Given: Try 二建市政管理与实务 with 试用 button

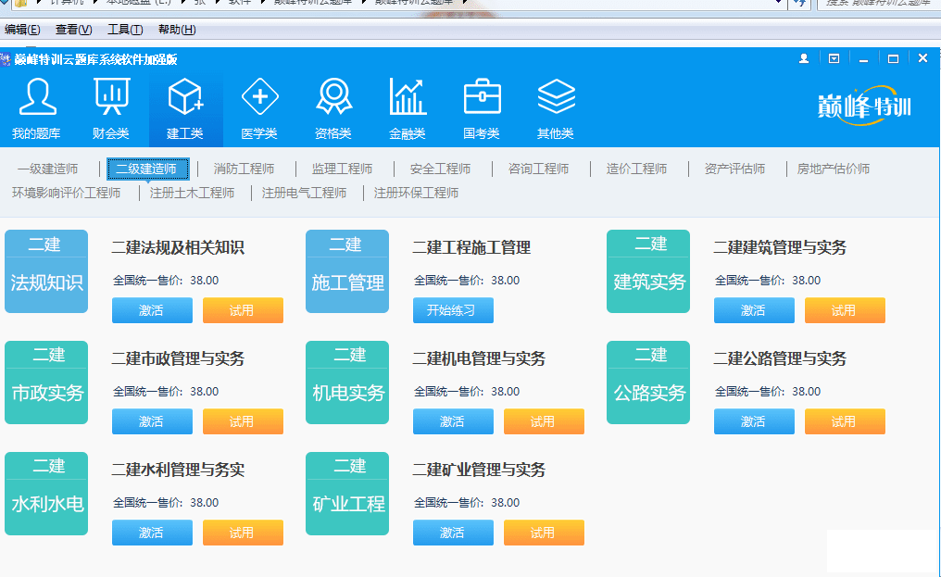Looking at the screenshot, I should (243, 421).
